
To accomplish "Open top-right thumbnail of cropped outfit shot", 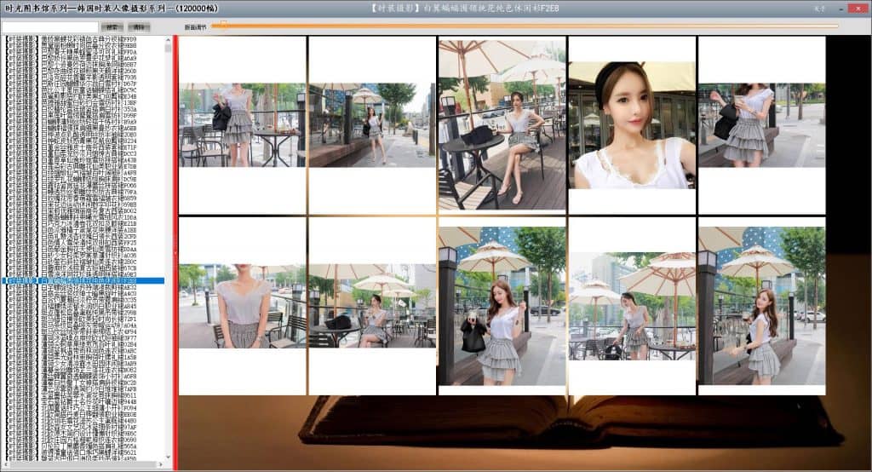I will 762,124.
